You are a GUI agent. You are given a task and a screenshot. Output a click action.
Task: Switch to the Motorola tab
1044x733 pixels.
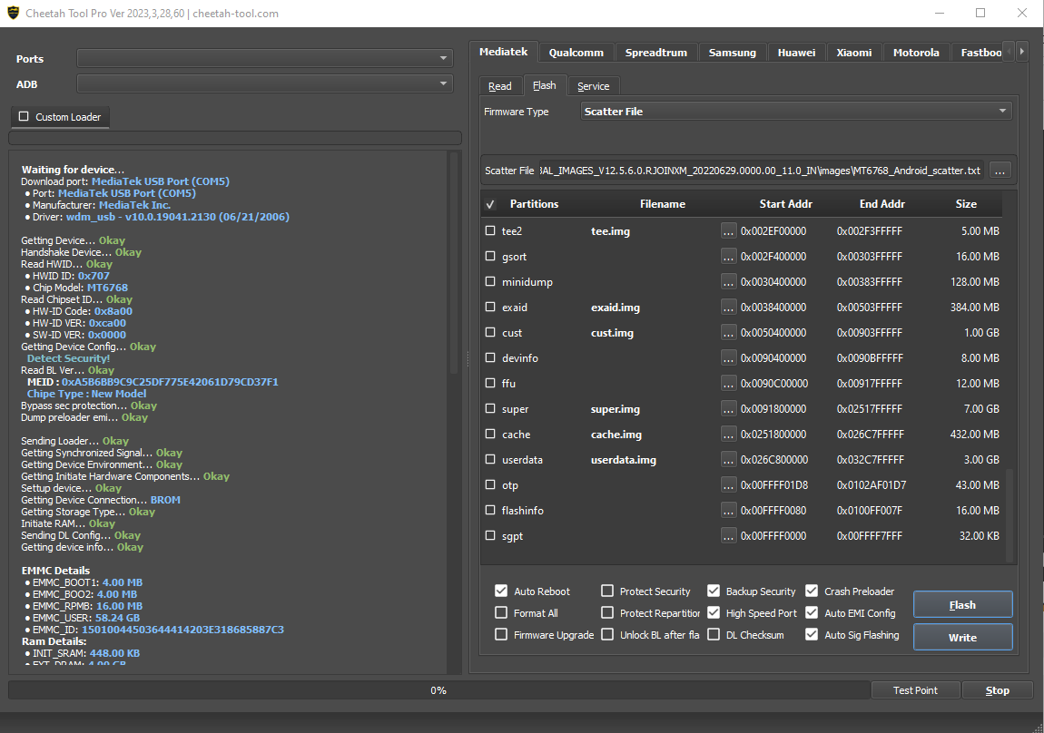(x=916, y=53)
